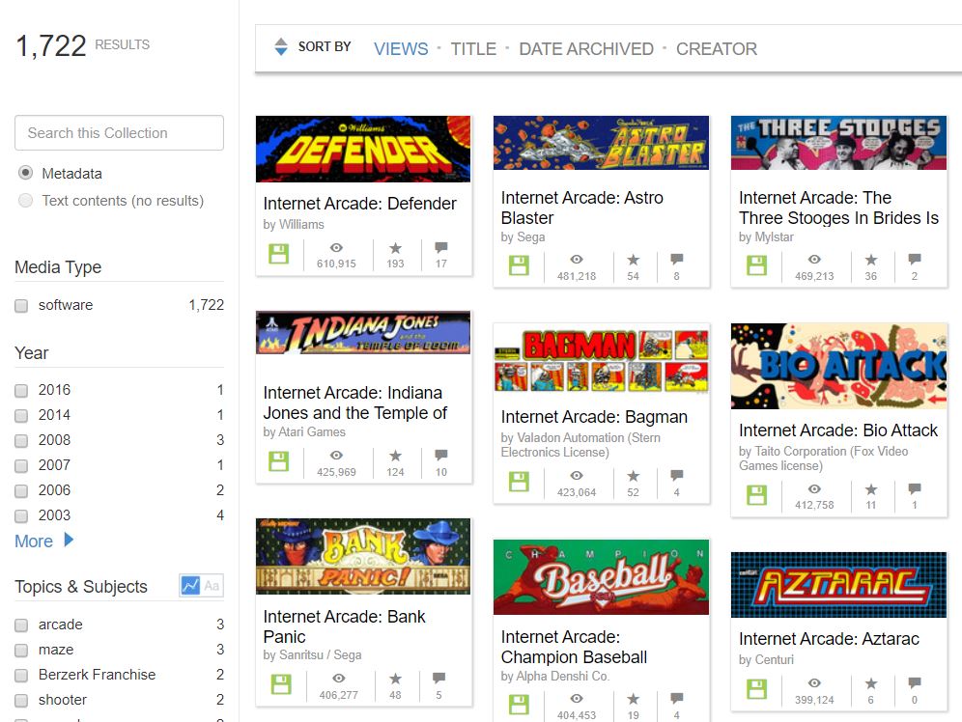Click the favorites star on Defender card
Screen dimensions: 962x722
pos(396,248)
